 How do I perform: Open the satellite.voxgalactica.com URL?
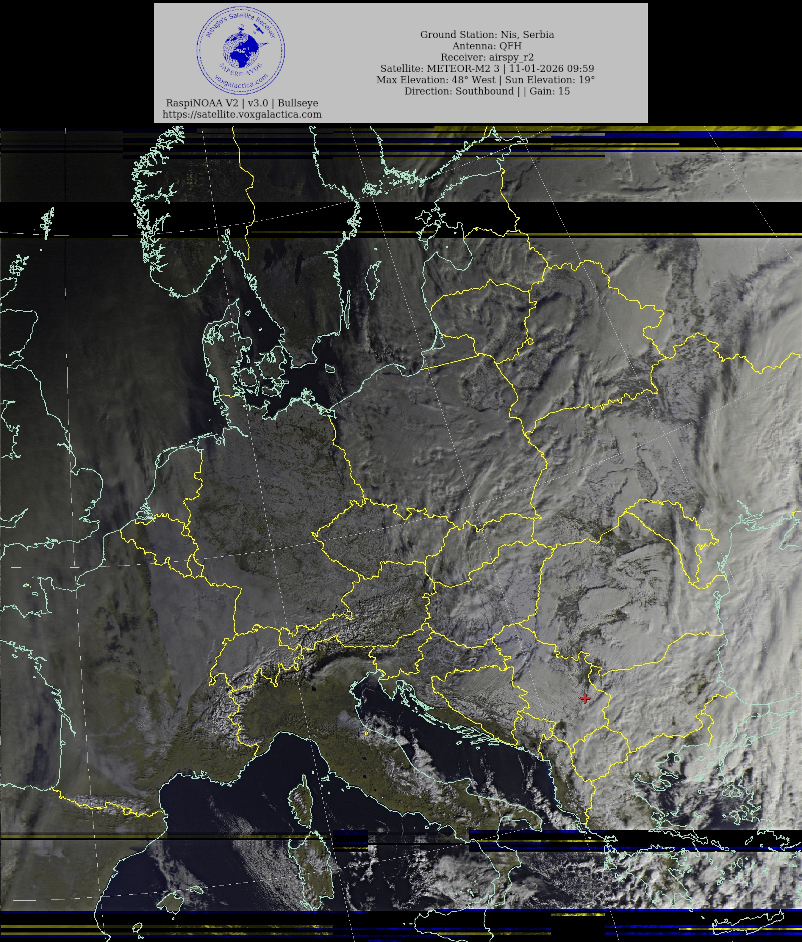click(242, 114)
